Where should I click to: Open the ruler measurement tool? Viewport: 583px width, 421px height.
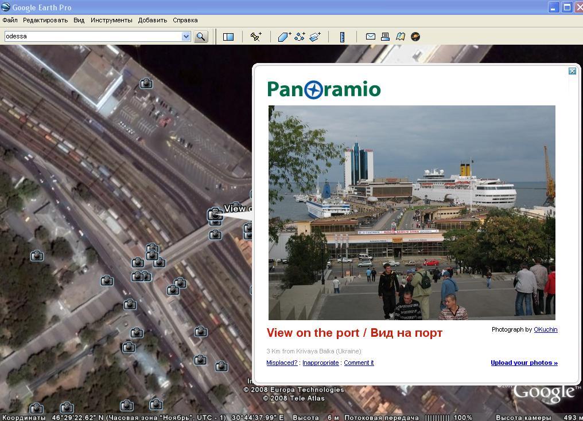click(x=342, y=37)
